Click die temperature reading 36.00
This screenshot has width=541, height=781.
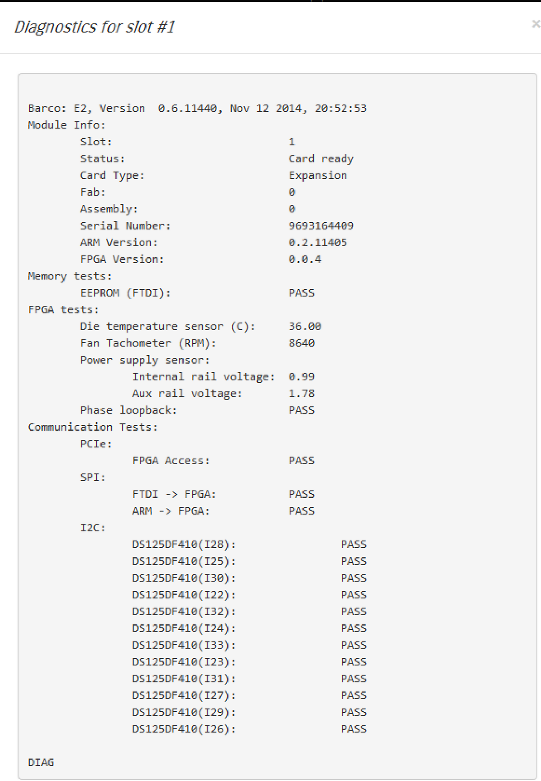point(305,326)
